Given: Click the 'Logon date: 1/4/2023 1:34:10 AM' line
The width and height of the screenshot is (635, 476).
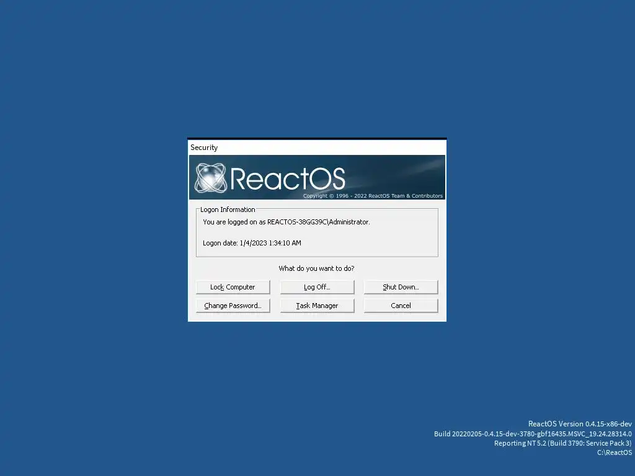Looking at the screenshot, I should click(x=252, y=243).
